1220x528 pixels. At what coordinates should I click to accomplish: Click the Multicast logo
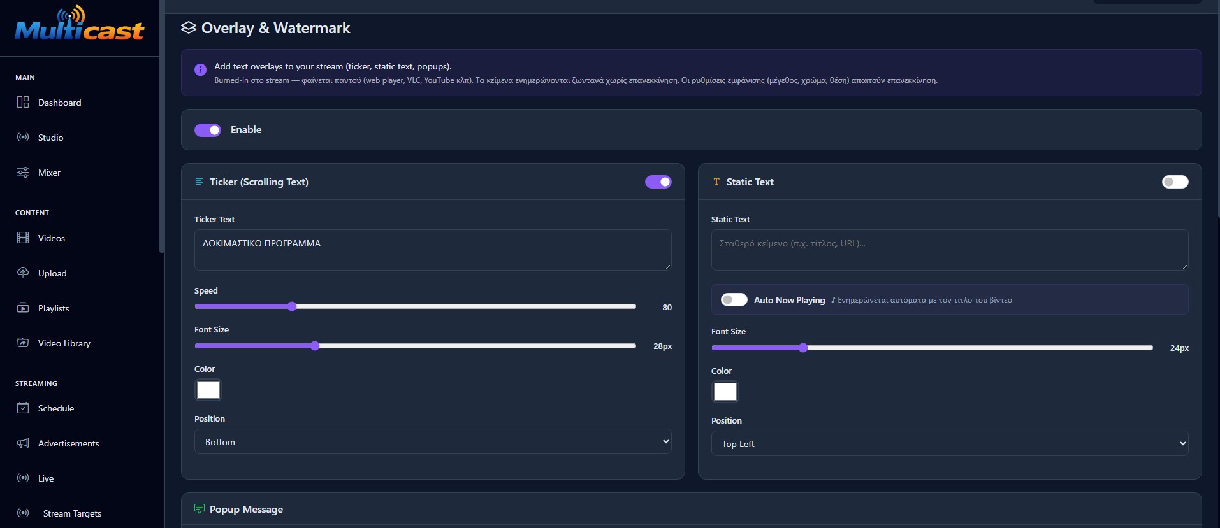[80, 24]
